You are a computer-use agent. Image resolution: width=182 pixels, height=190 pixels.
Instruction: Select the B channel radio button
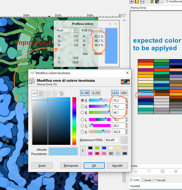(x=82, y=112)
